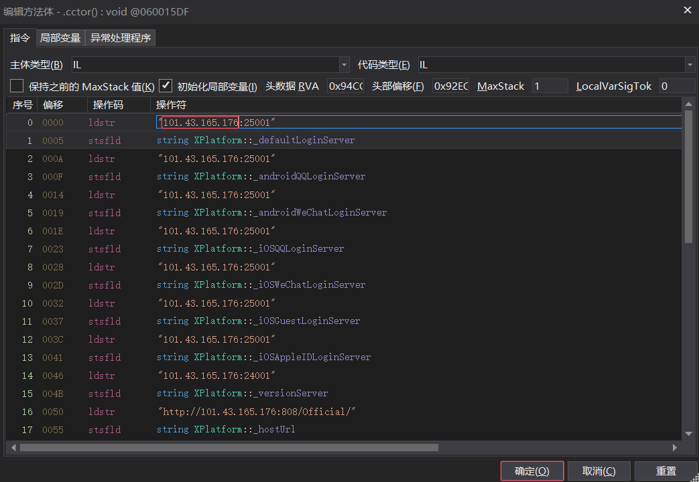Click the 操作码 column header

(x=107, y=105)
